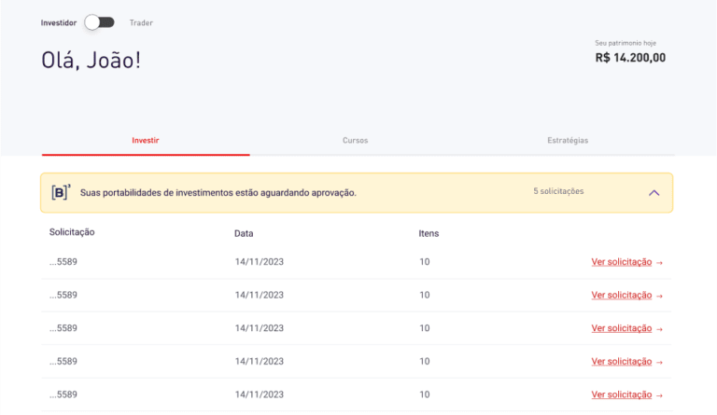This screenshot has width=717, height=415.
Task: Open 'Ver solicitação' link in the third row
Action: click(x=621, y=328)
